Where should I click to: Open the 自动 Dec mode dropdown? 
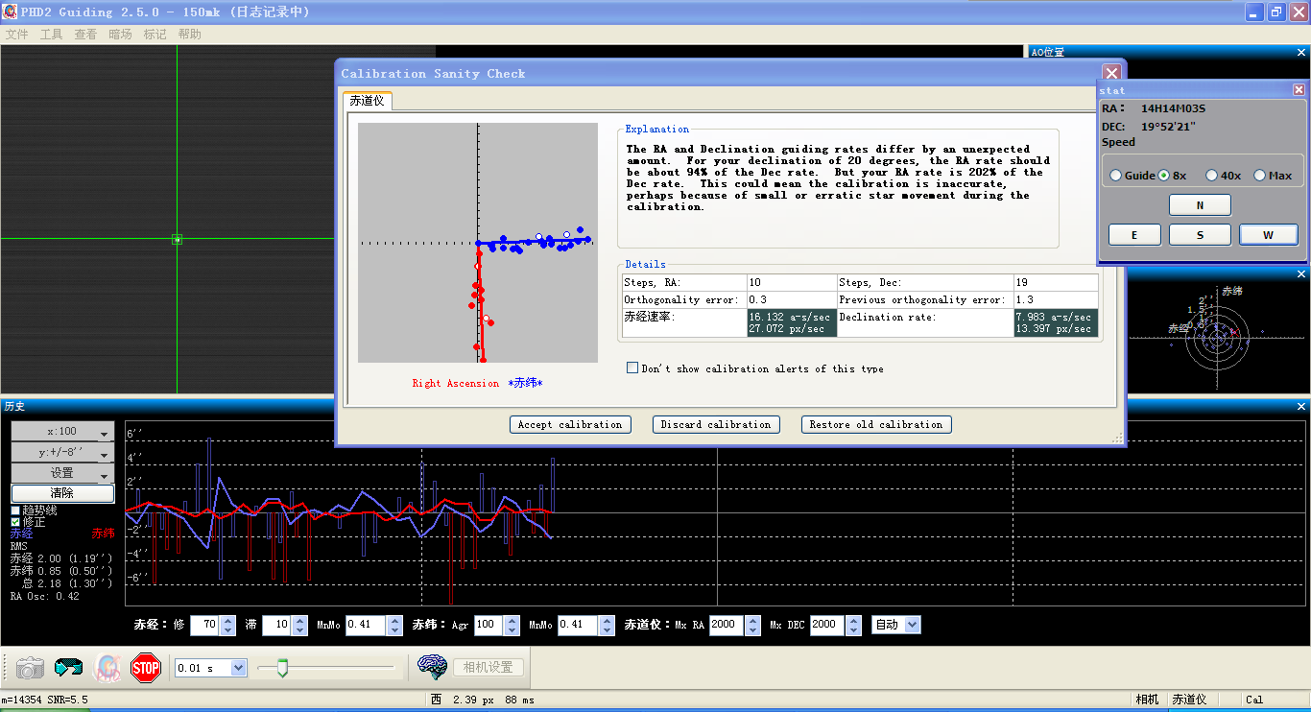[x=912, y=625]
